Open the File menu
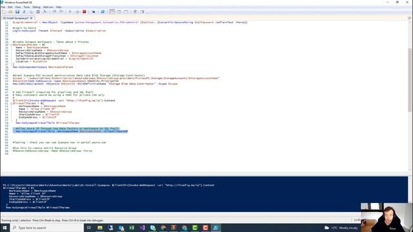This screenshot has width=413, height=232. pos(3,7)
